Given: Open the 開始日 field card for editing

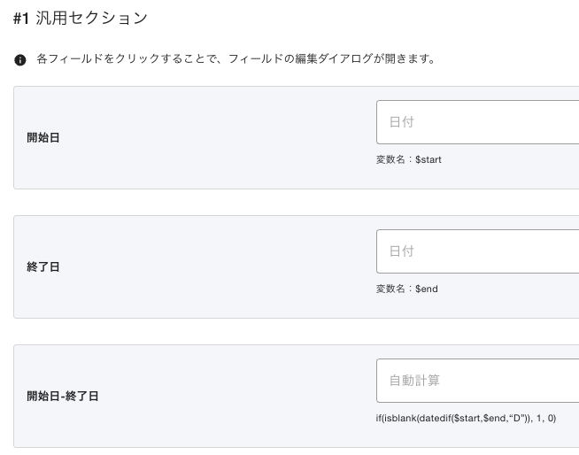Looking at the screenshot, I should (x=297, y=137).
